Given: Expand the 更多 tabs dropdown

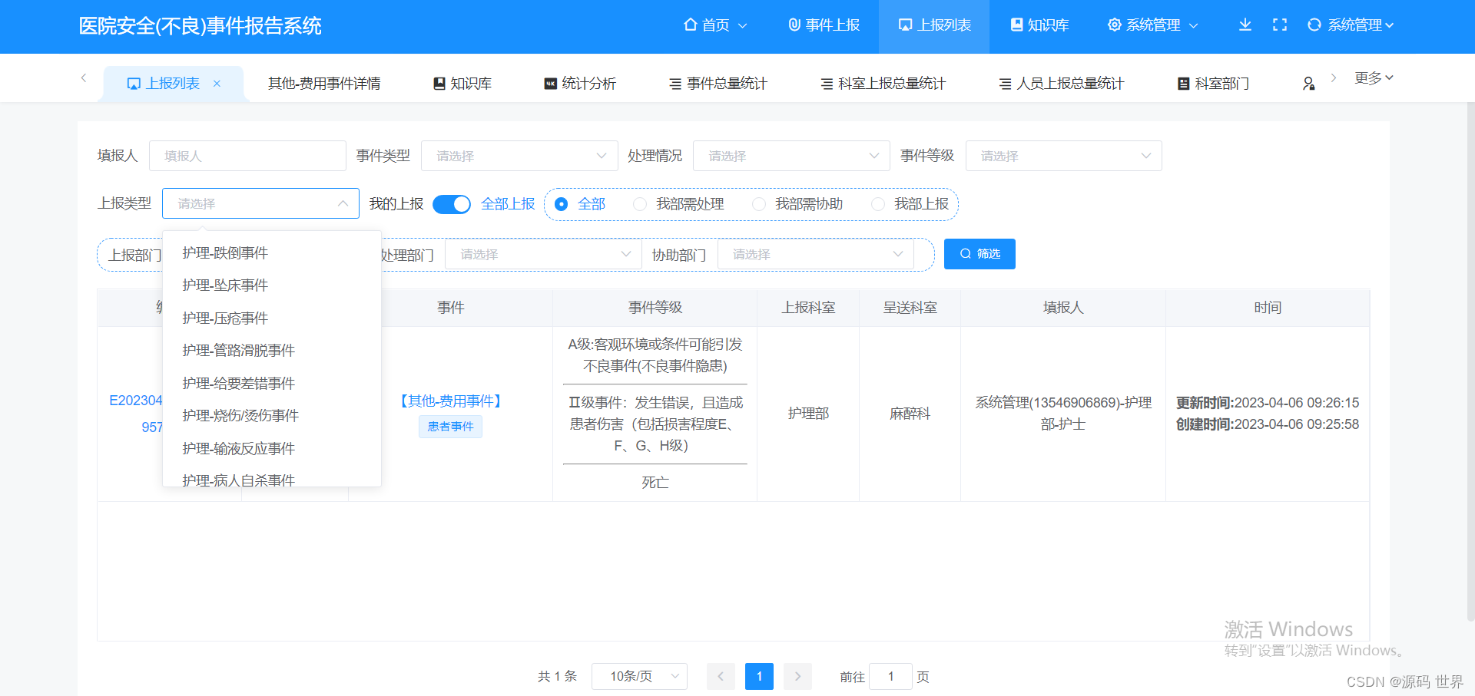Looking at the screenshot, I should (x=1374, y=78).
